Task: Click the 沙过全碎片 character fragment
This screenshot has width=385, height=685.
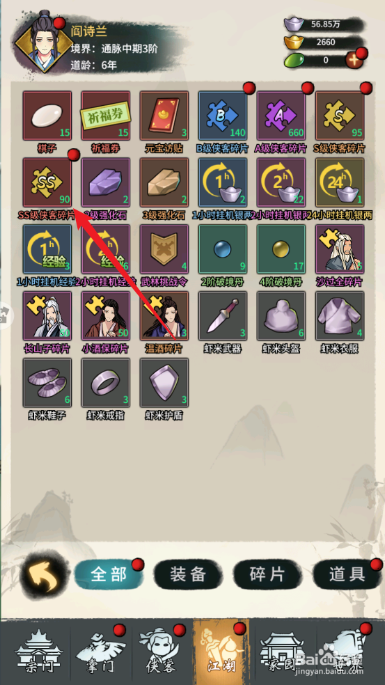Action: tap(340, 249)
